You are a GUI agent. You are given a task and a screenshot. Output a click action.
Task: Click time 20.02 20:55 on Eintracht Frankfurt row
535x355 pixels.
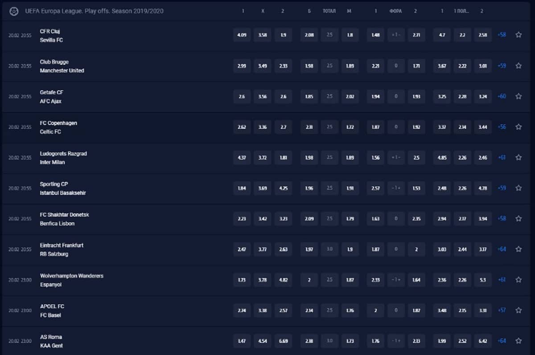[x=20, y=249]
